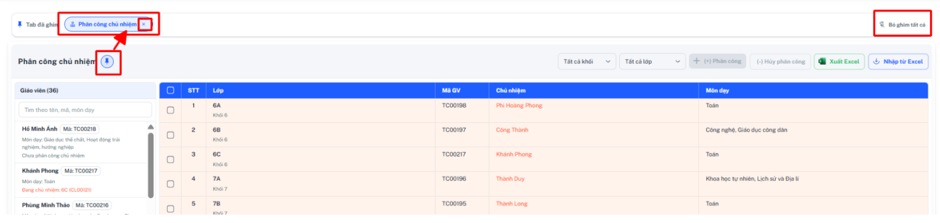This screenshot has height=223, width=940.
Task: Click Nhập từ Excel import button
Action: pos(898,62)
